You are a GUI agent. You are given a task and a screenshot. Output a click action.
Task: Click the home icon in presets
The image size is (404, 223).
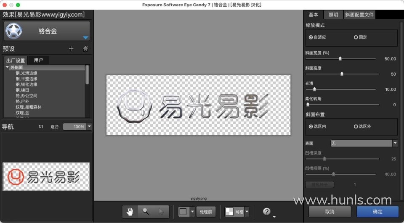tap(85, 49)
